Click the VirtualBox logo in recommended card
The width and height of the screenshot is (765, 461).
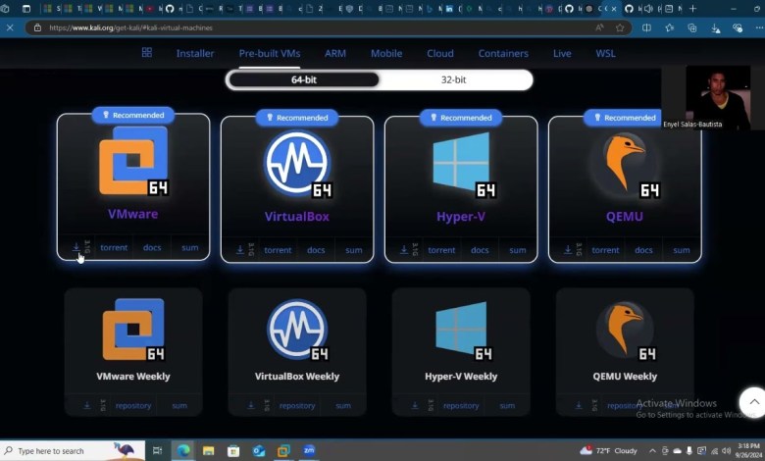coord(297,164)
